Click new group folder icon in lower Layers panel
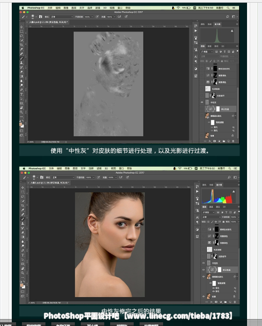The width and height of the screenshot is (262, 326). [226, 302]
